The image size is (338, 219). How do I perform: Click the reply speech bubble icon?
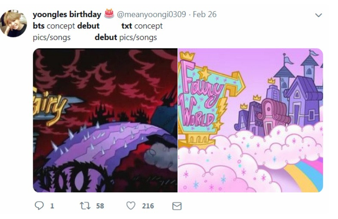[x=39, y=206]
